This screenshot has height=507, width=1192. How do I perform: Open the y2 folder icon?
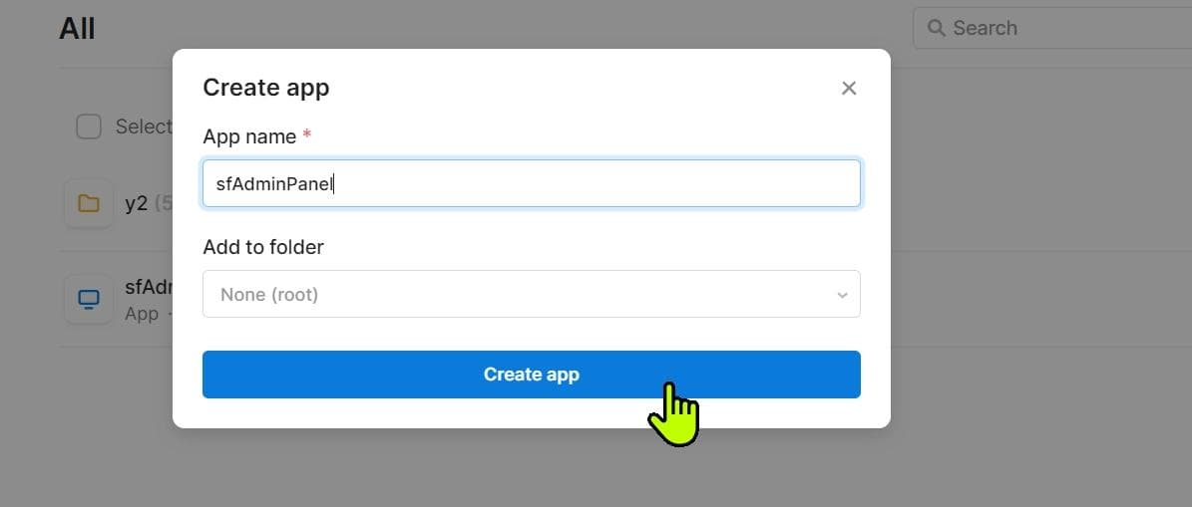pos(89,203)
